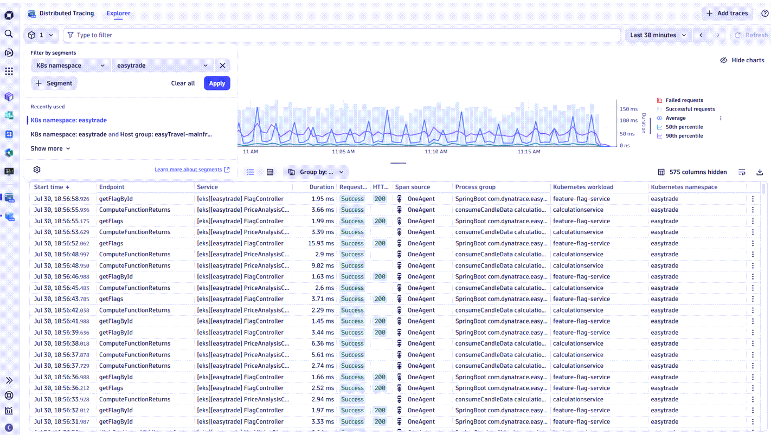This screenshot has height=435, width=771.
Task: Expand recently used segments with Show more
Action: coord(50,148)
